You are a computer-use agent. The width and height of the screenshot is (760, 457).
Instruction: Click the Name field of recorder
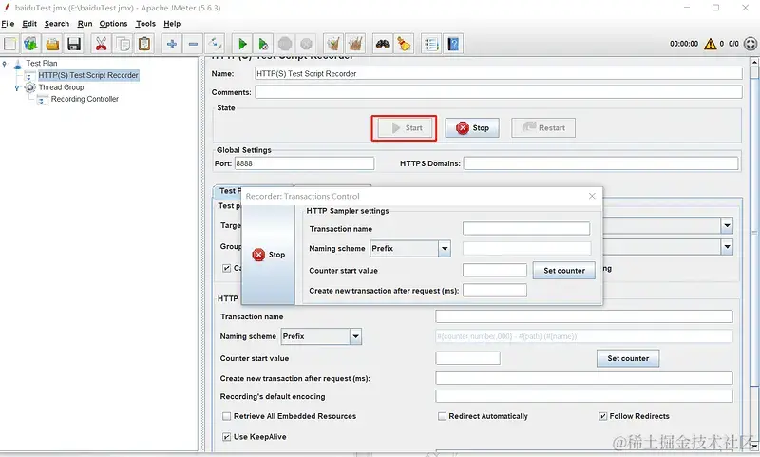tap(498, 74)
